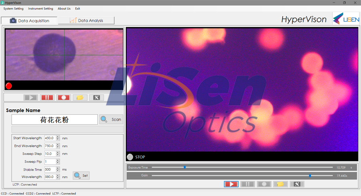
Task: Increase the Sweep Ftp value
Action: 58,160
